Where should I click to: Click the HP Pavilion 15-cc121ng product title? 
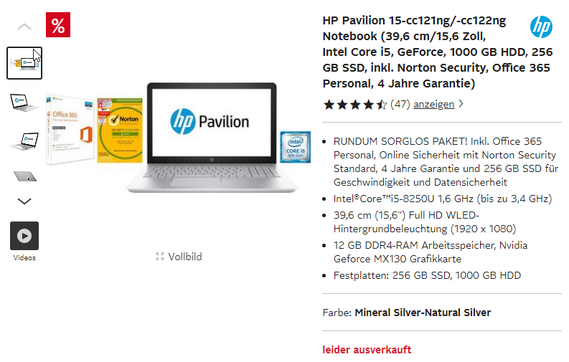point(438,52)
